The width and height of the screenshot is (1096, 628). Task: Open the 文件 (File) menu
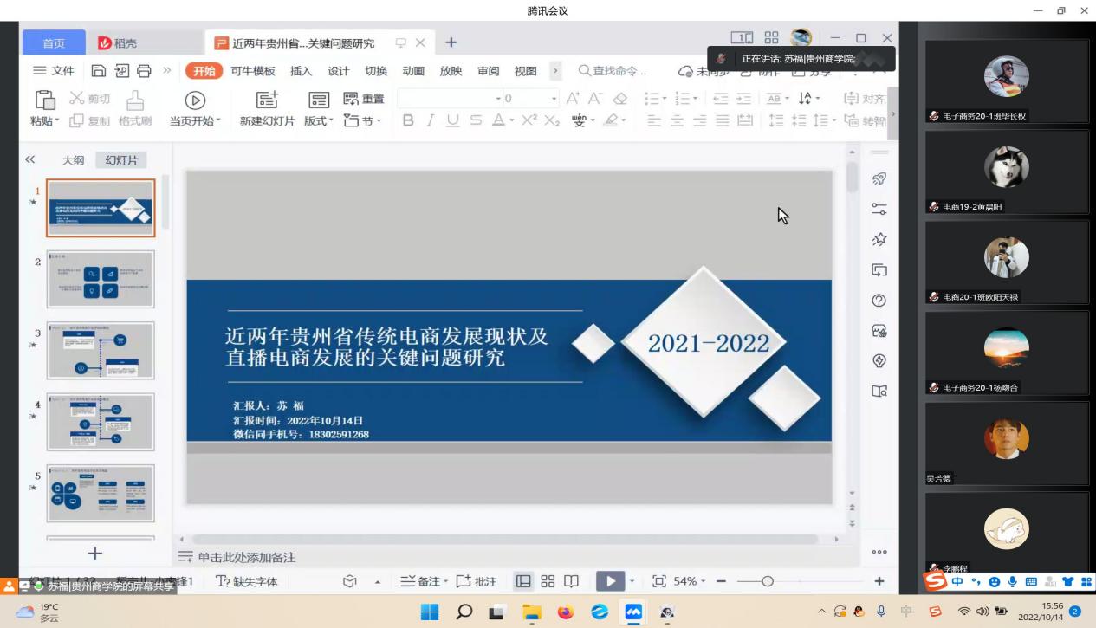[x=54, y=71]
